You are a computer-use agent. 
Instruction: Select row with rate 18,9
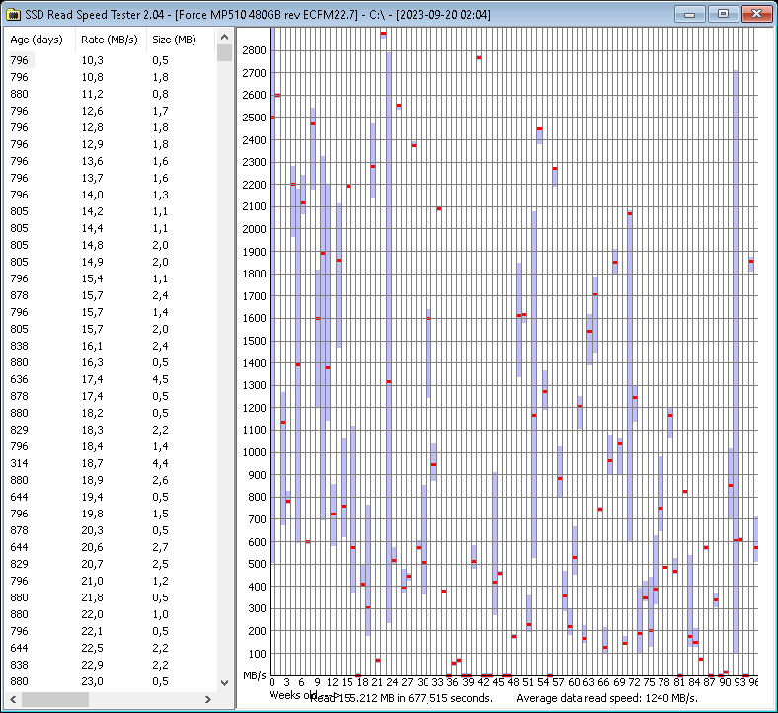tap(112, 480)
